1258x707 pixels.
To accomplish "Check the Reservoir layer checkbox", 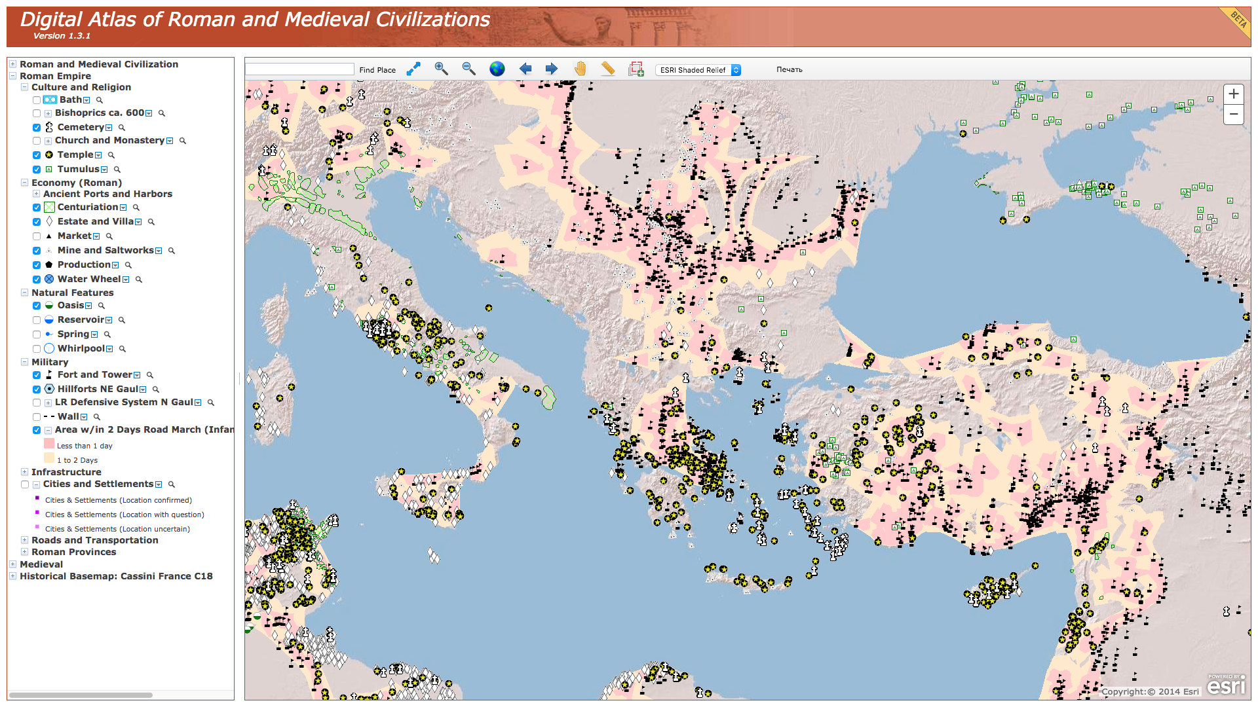I will 37,320.
